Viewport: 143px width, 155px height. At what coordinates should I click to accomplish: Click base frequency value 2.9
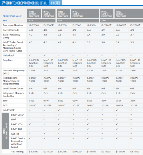click(x=103, y=35)
